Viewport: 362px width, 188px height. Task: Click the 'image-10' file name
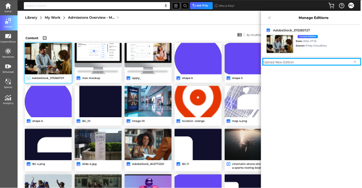138,121
